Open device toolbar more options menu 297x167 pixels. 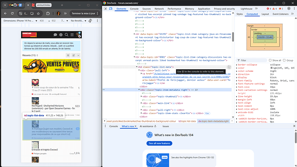tap(97, 21)
